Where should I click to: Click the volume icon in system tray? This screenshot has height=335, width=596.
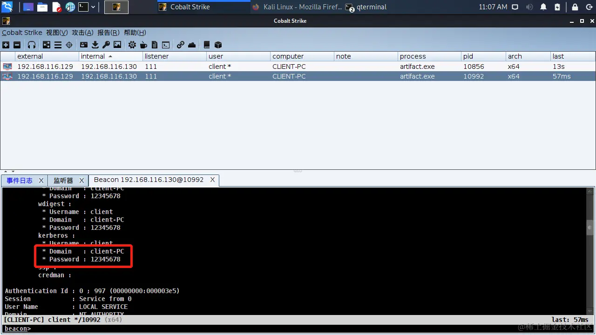coord(529,7)
